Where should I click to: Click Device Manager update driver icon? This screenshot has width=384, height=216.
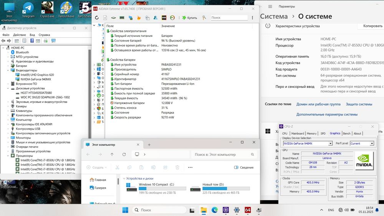(x=46, y=41)
